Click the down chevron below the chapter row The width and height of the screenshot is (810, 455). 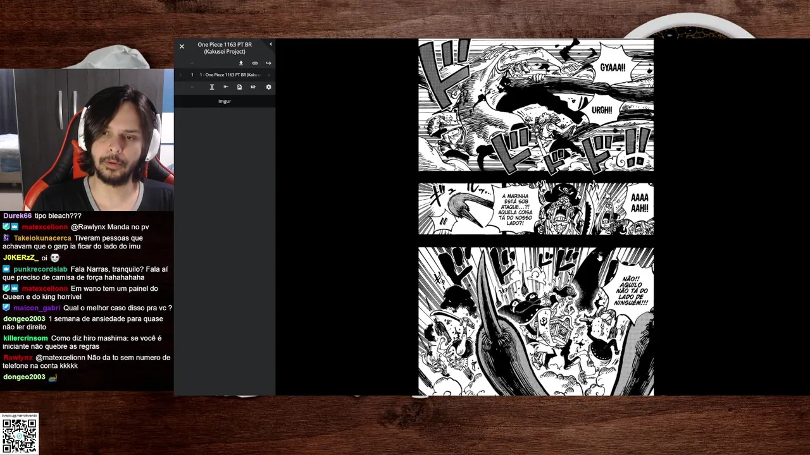(192, 87)
